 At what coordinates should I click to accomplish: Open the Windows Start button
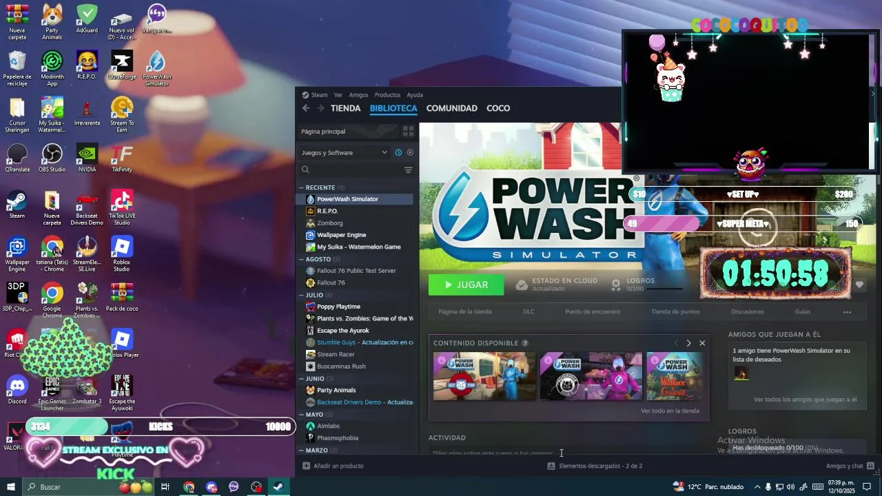tap(11, 487)
